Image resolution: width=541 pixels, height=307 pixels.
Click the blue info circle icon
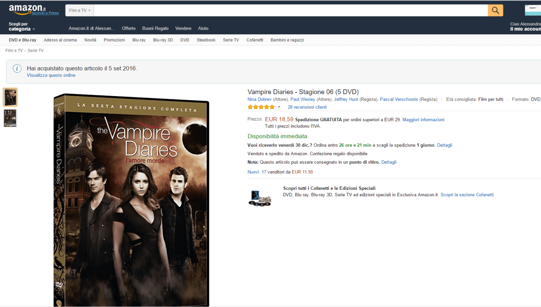coord(17,69)
